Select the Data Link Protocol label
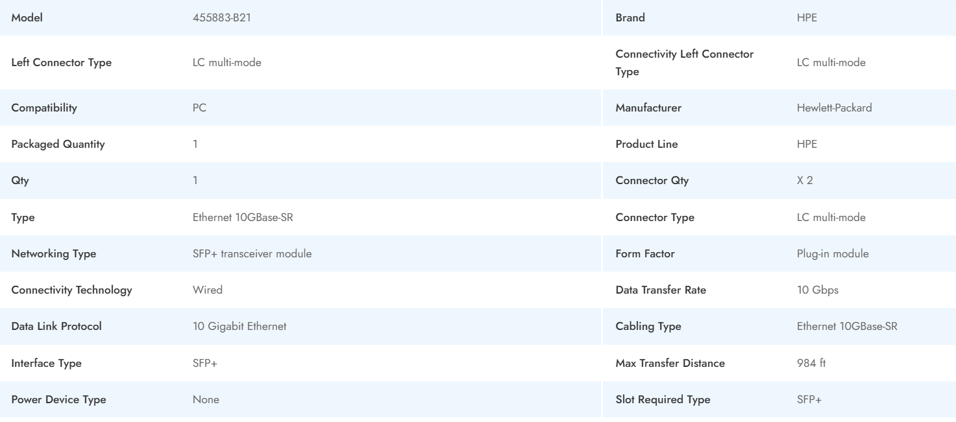This screenshot has width=956, height=422. tap(56, 327)
